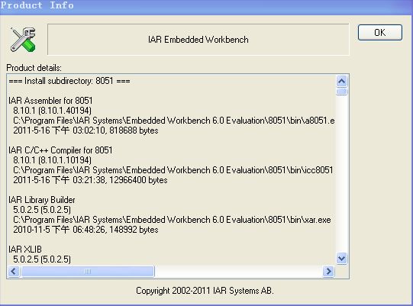Select the IAR Assembler for 8051 line

pyautogui.click(x=50, y=101)
